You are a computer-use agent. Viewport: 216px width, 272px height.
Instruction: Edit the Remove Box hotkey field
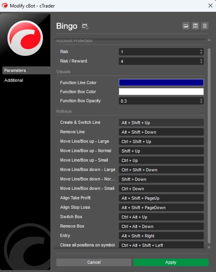pos(161,226)
